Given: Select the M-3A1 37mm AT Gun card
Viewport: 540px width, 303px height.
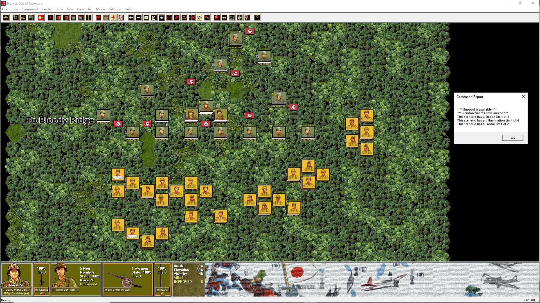Looking at the screenshot, I should pos(128,279).
